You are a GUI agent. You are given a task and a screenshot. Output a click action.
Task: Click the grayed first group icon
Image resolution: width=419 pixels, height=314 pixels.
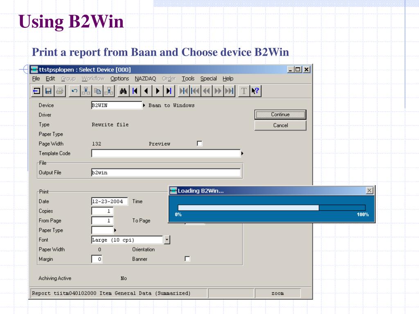(x=195, y=91)
